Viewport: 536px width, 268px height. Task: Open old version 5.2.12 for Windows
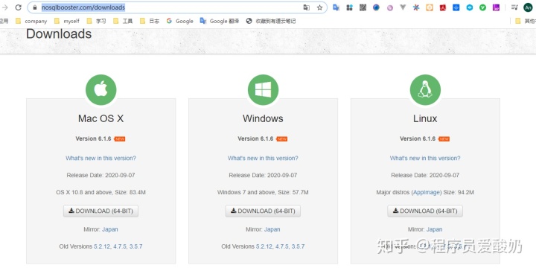(264, 246)
